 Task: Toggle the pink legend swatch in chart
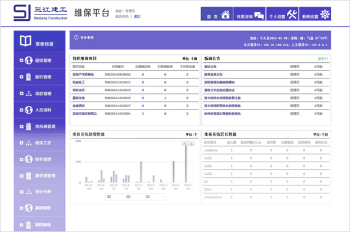[148, 197]
